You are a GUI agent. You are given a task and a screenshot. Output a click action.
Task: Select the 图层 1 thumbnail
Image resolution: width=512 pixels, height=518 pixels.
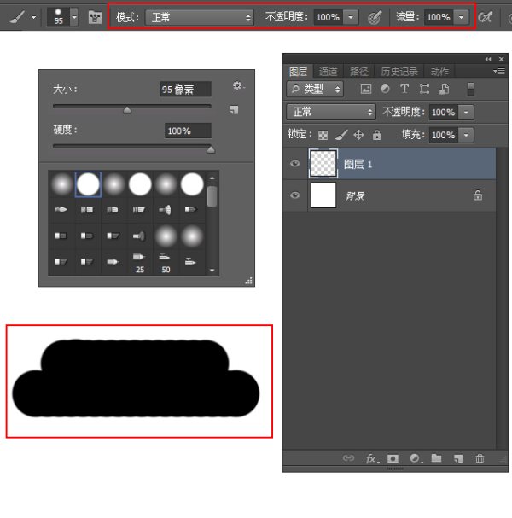[x=323, y=164]
